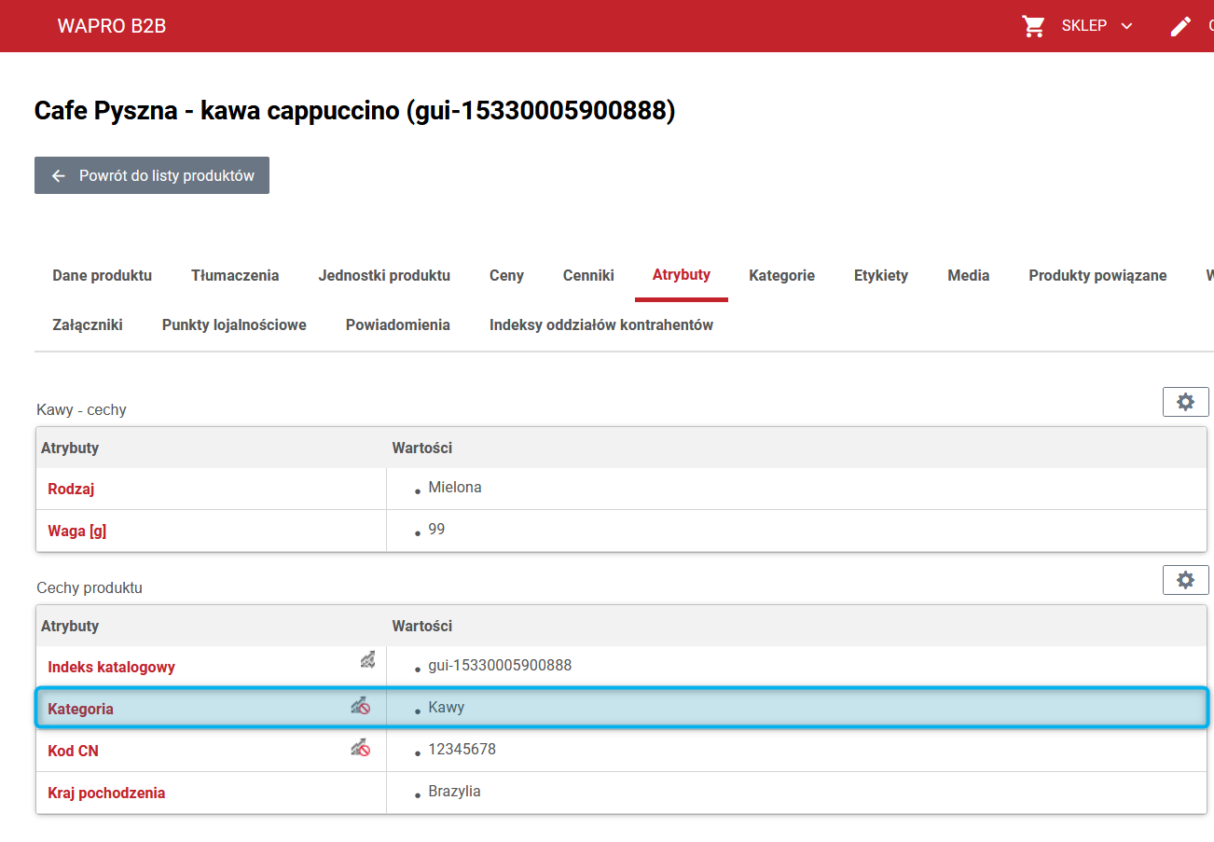The height and width of the screenshot is (842, 1214).
Task: Expand the SKLEP dropdown chevron
Action: point(1126,26)
